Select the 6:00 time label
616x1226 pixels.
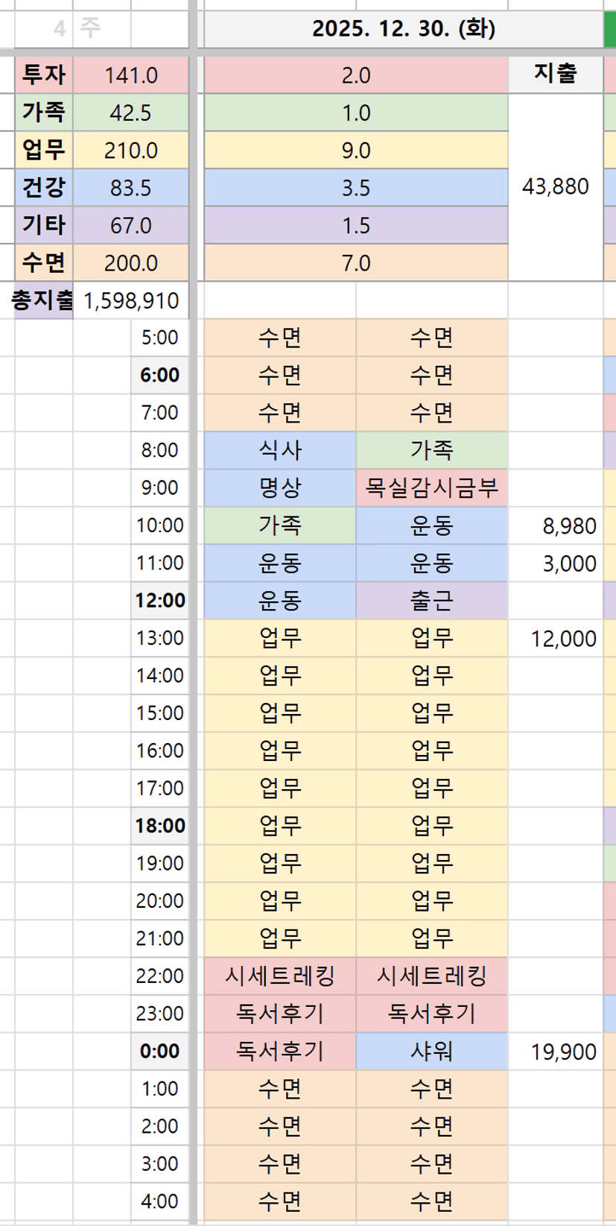tap(160, 375)
